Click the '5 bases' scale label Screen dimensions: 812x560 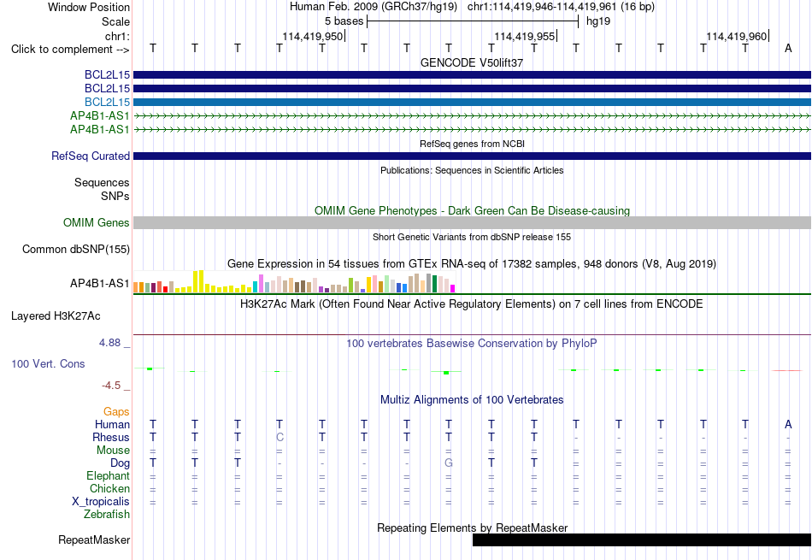tap(344, 21)
